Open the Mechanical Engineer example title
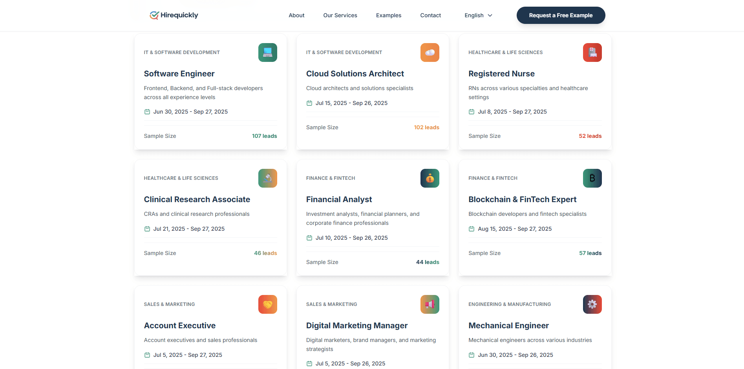This screenshot has height=369, width=744. [508, 326]
